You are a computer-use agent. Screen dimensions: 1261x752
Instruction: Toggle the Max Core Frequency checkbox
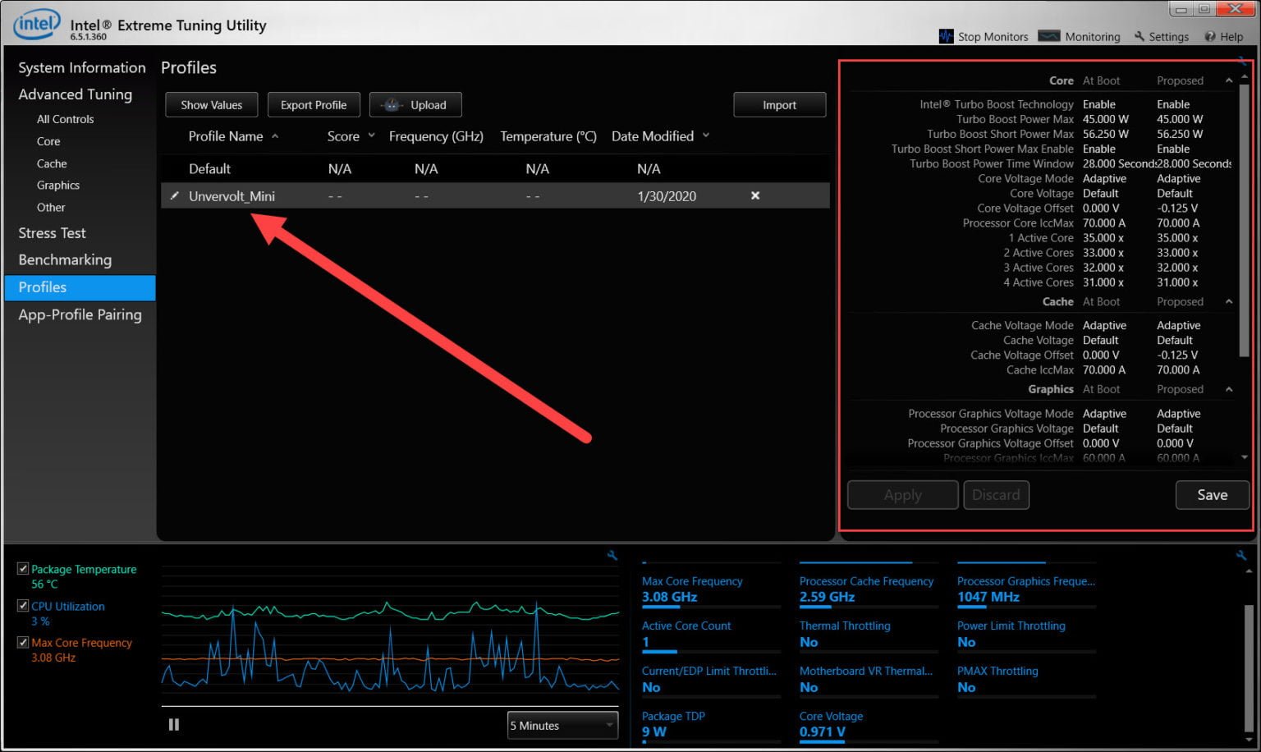click(22, 642)
